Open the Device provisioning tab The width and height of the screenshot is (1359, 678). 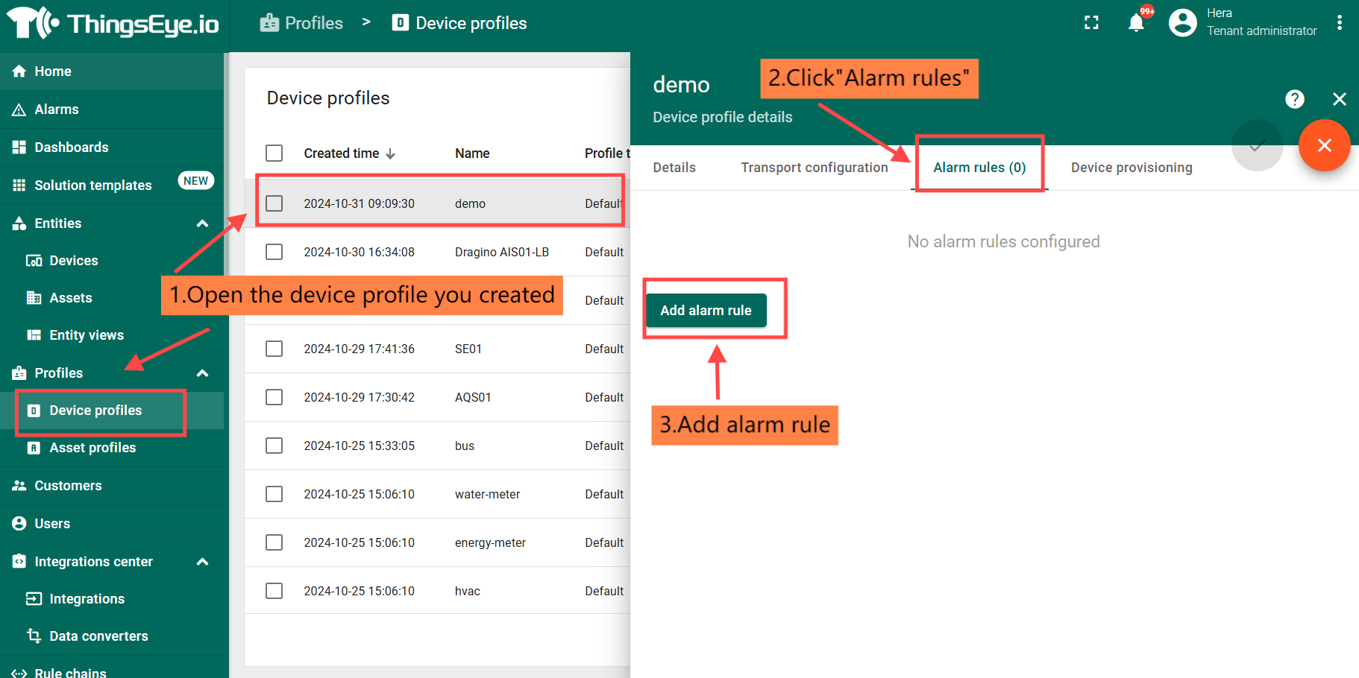pos(1131,168)
